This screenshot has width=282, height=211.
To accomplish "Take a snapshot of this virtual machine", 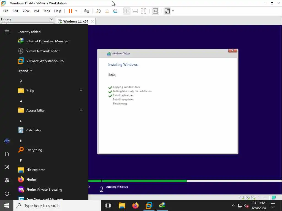I will tap(98, 11).
